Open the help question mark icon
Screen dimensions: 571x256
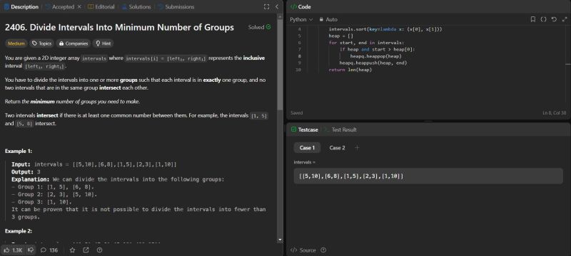pos(99,250)
